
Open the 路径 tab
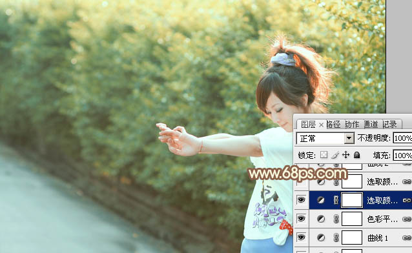(x=333, y=125)
